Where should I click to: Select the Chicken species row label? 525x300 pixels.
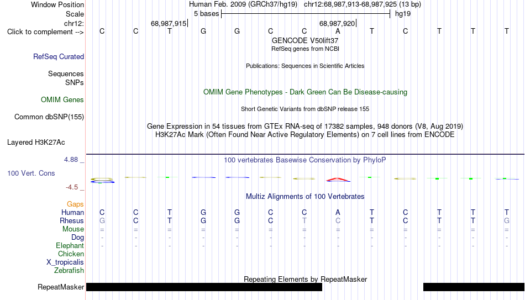coord(71,254)
